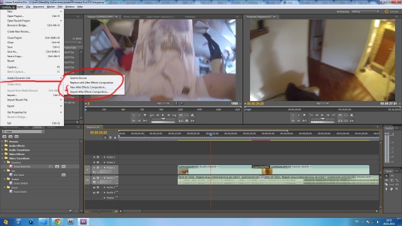
Task: Add unnumbered marker in Source monitor
Action: 145,116
